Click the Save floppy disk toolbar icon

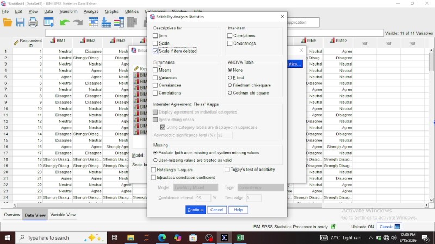20,22
